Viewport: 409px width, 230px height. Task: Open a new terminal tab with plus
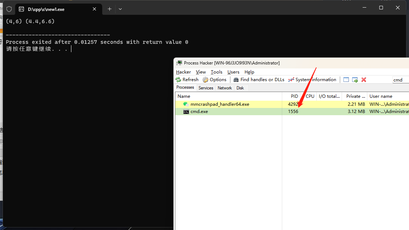(109, 9)
